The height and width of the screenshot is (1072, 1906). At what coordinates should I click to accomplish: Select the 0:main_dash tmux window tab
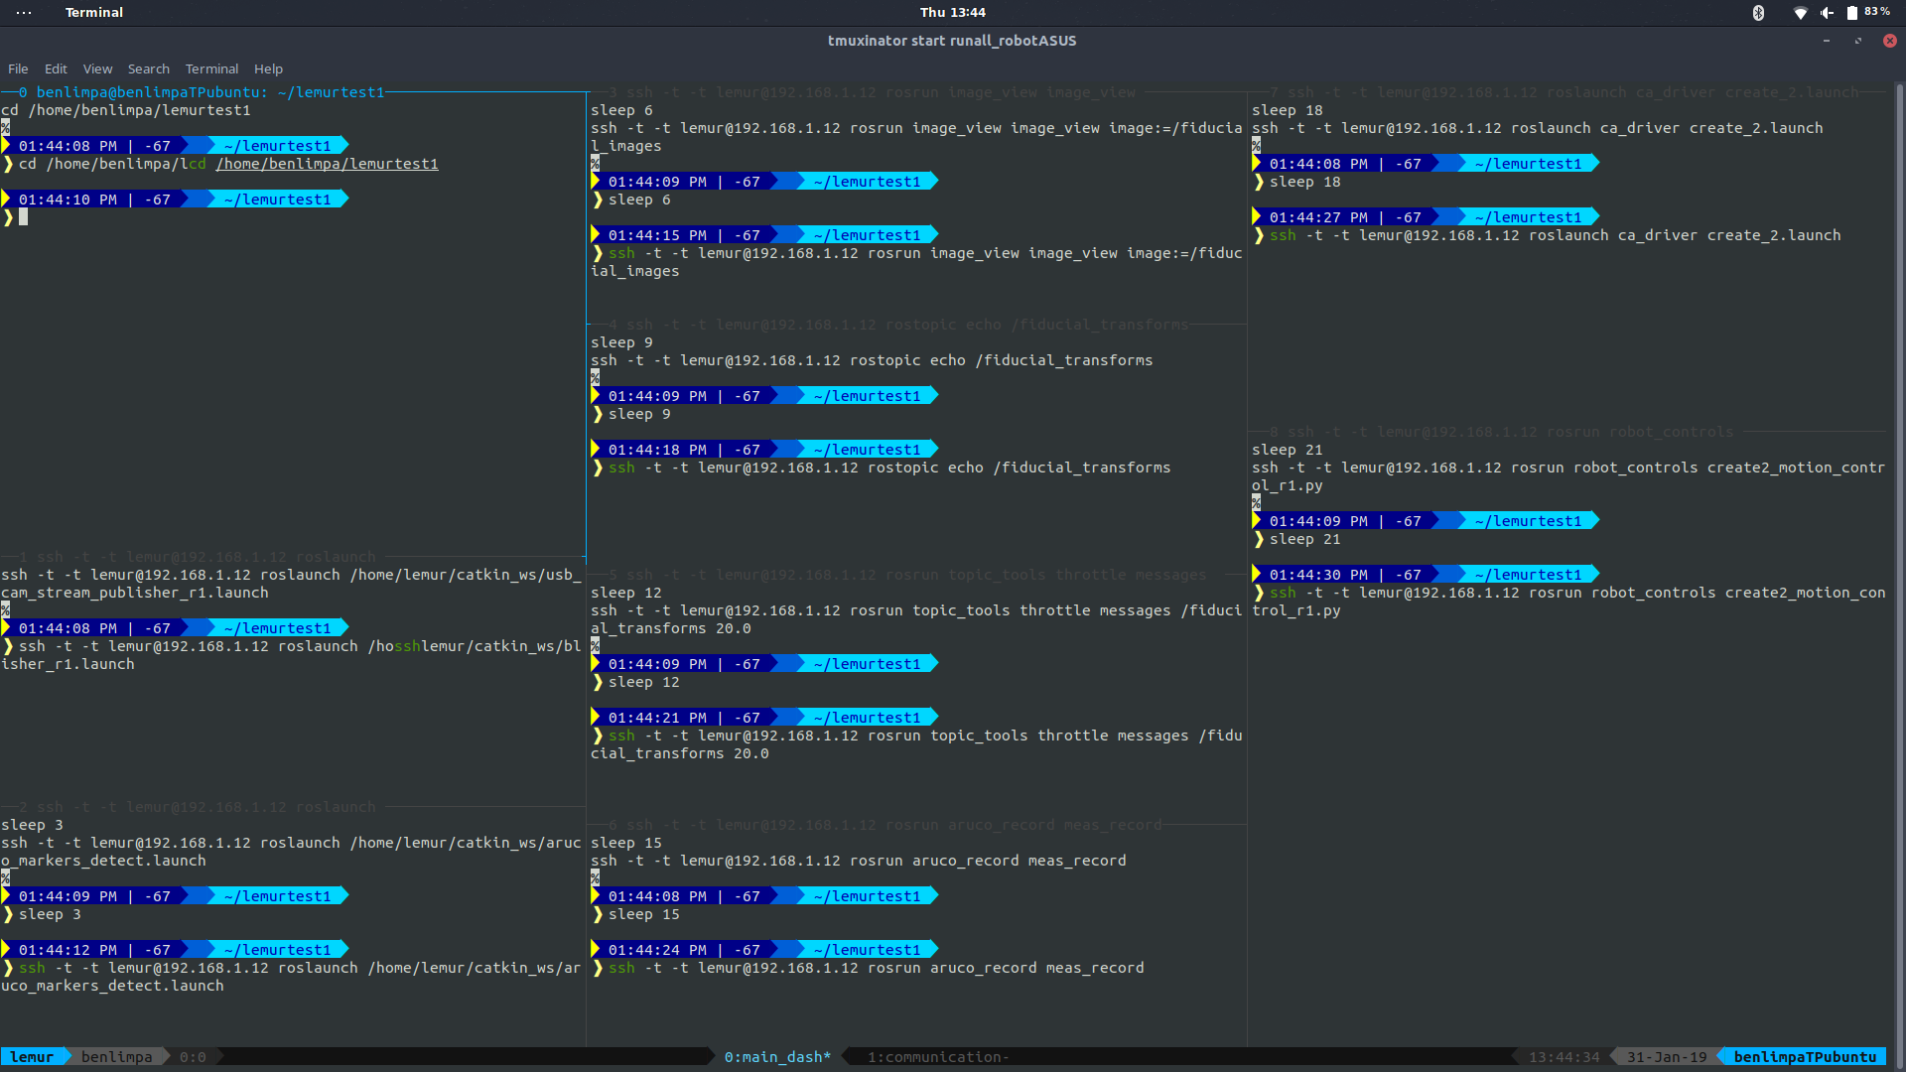coord(777,1057)
